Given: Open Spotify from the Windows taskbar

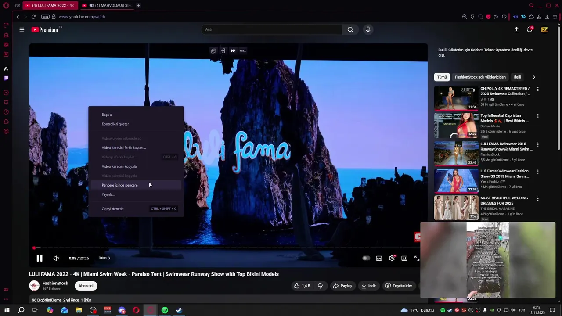Looking at the screenshot, I should pos(165,310).
